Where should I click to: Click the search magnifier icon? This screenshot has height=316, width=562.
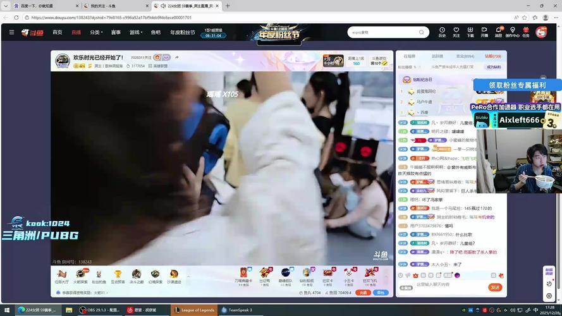click(x=422, y=32)
